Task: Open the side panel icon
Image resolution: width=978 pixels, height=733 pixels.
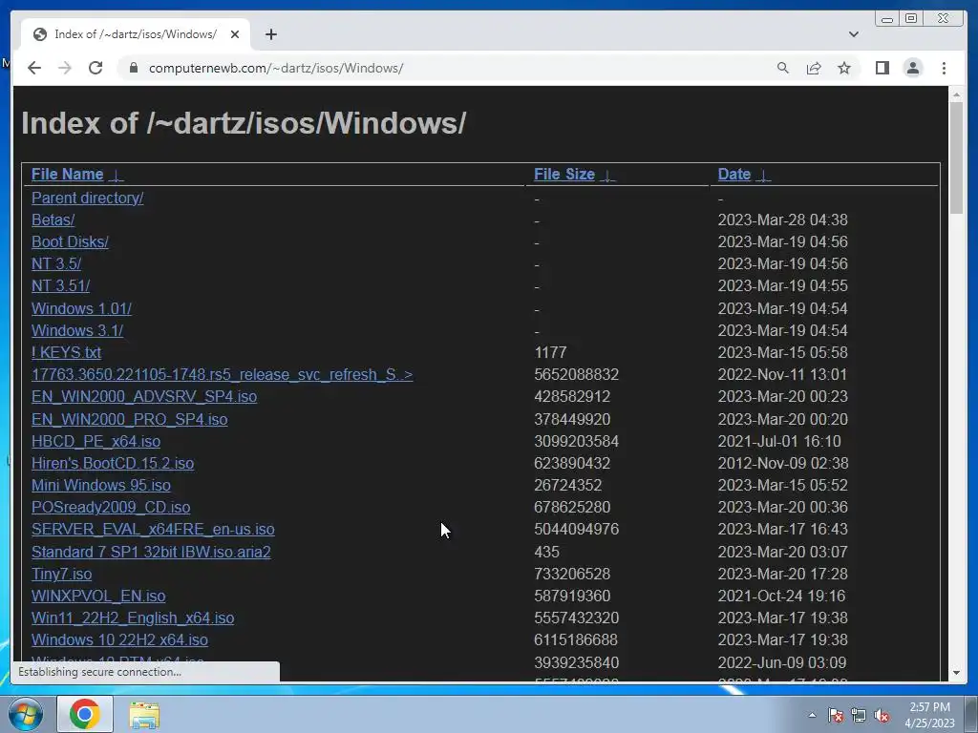Action: (882, 68)
